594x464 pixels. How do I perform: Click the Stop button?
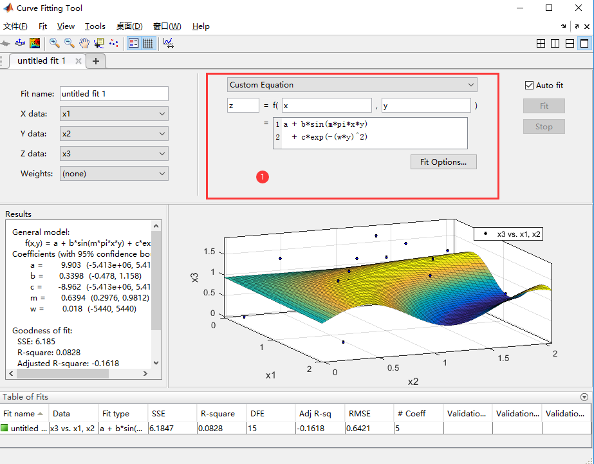pos(544,127)
